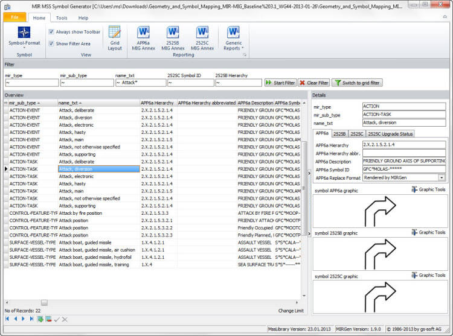Open Graphic Tools for APP6a symbol
This screenshot has height=336, width=453.
428,189
